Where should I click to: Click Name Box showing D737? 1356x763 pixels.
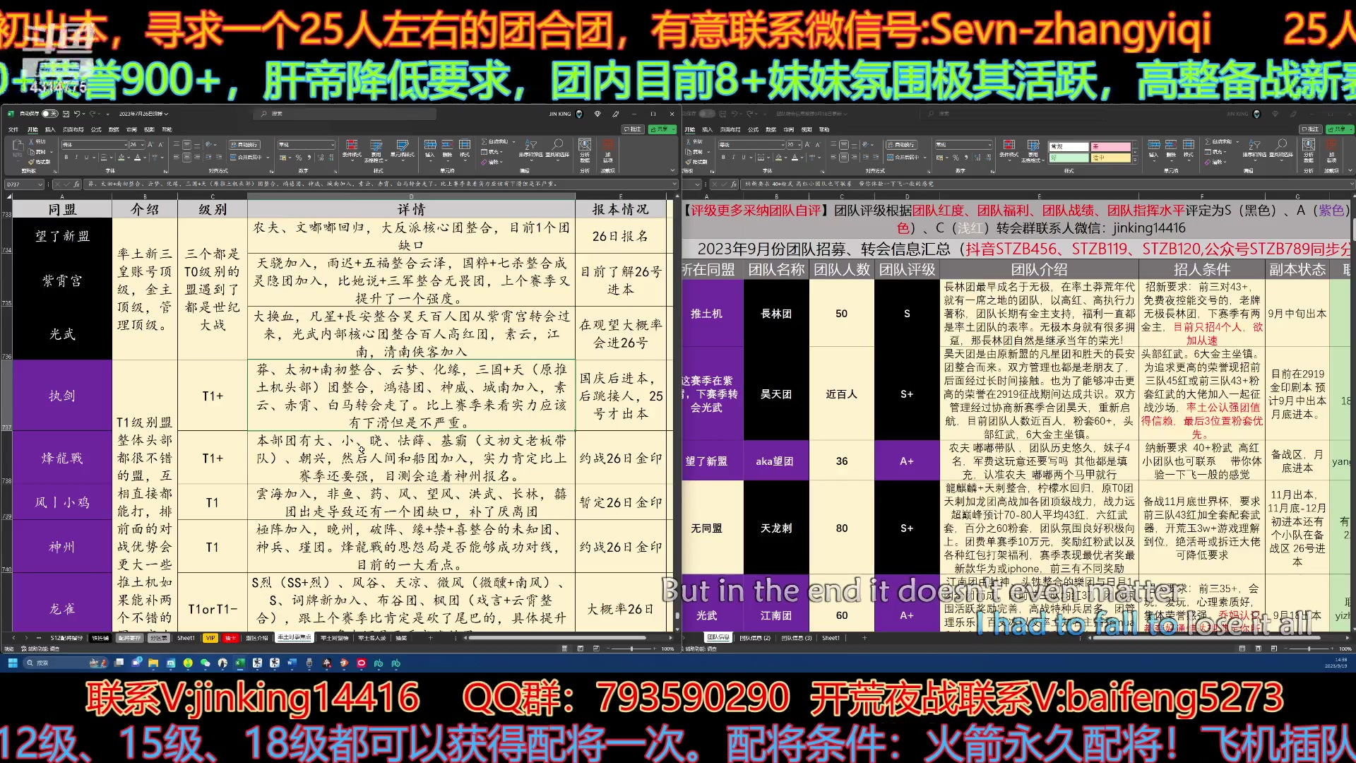(25, 184)
